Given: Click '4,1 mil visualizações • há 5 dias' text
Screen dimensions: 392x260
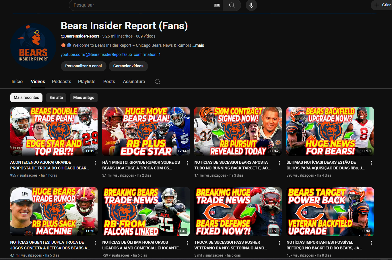Looking at the screenshot, I should 35,255.
